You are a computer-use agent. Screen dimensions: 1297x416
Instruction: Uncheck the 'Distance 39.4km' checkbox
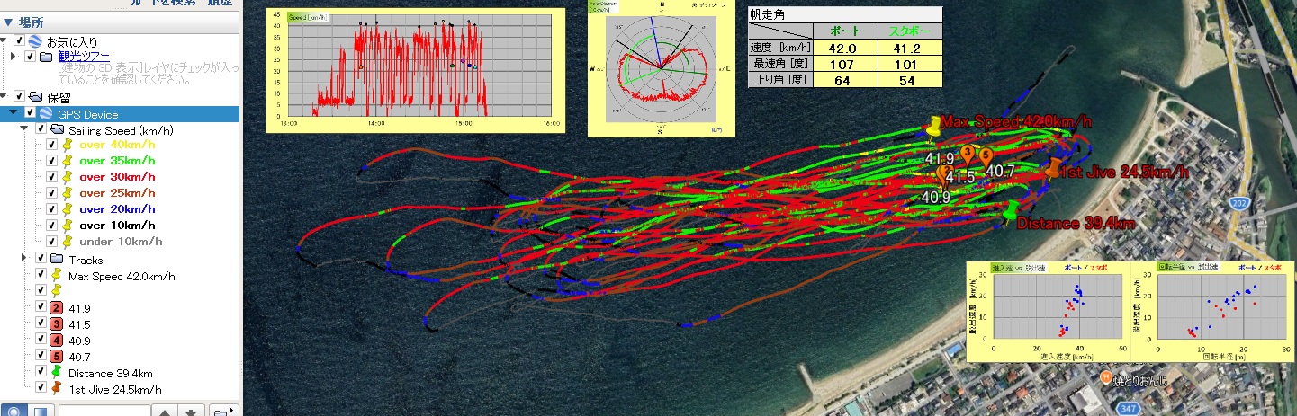coord(40,373)
